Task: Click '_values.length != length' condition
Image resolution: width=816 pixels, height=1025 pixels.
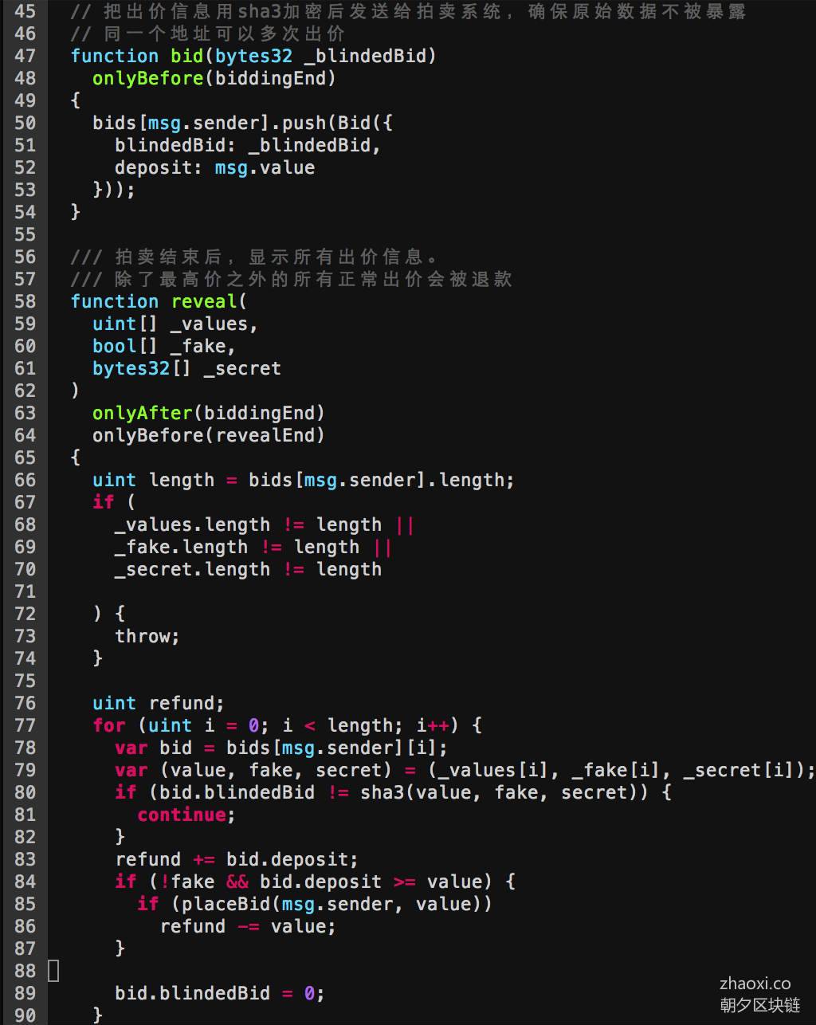Action: tap(248, 524)
